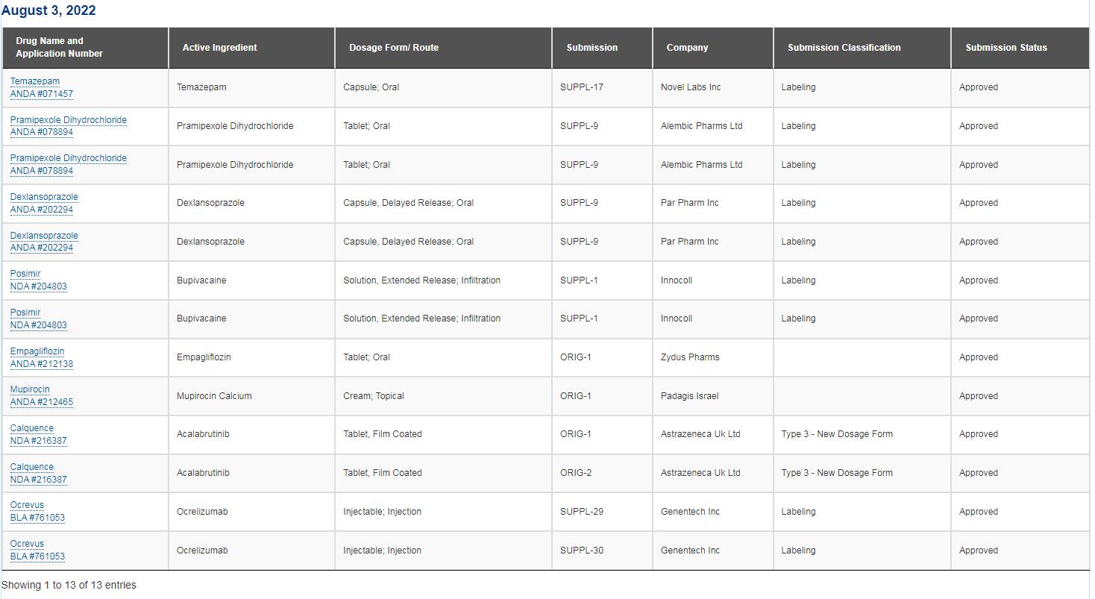Click the Novel Labs Inc company cell
Viewport: 1095px width, 599px height.
(691, 87)
